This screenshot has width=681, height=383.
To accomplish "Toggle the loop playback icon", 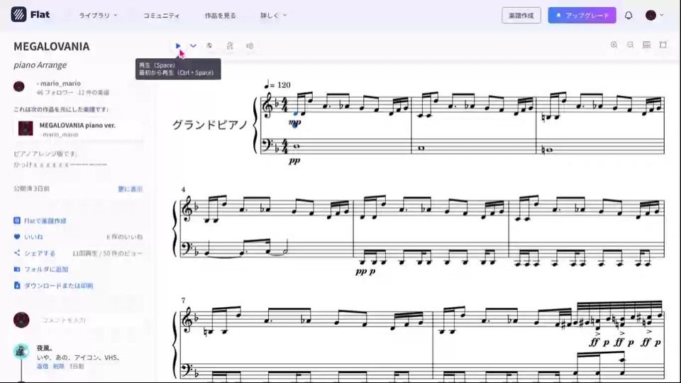I will click(x=209, y=45).
